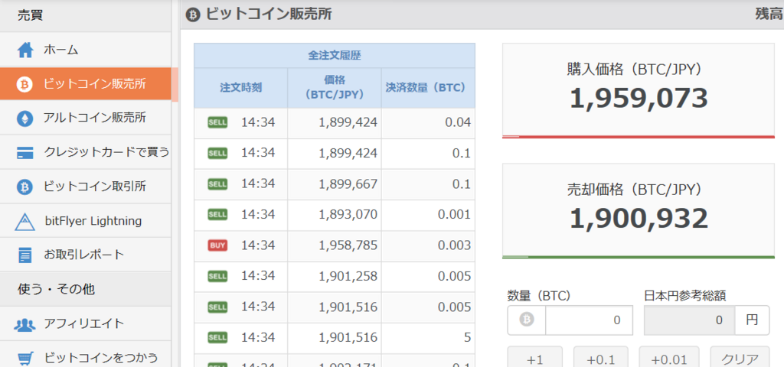784x367 pixels.
Task: Click the 全注文履歴 table title
Action: (x=335, y=55)
